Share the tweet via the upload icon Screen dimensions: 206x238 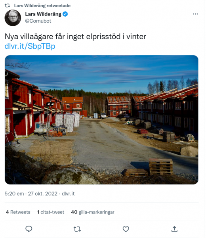point(174,229)
